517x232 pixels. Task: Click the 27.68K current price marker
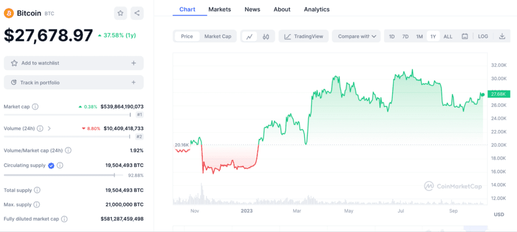(498, 95)
